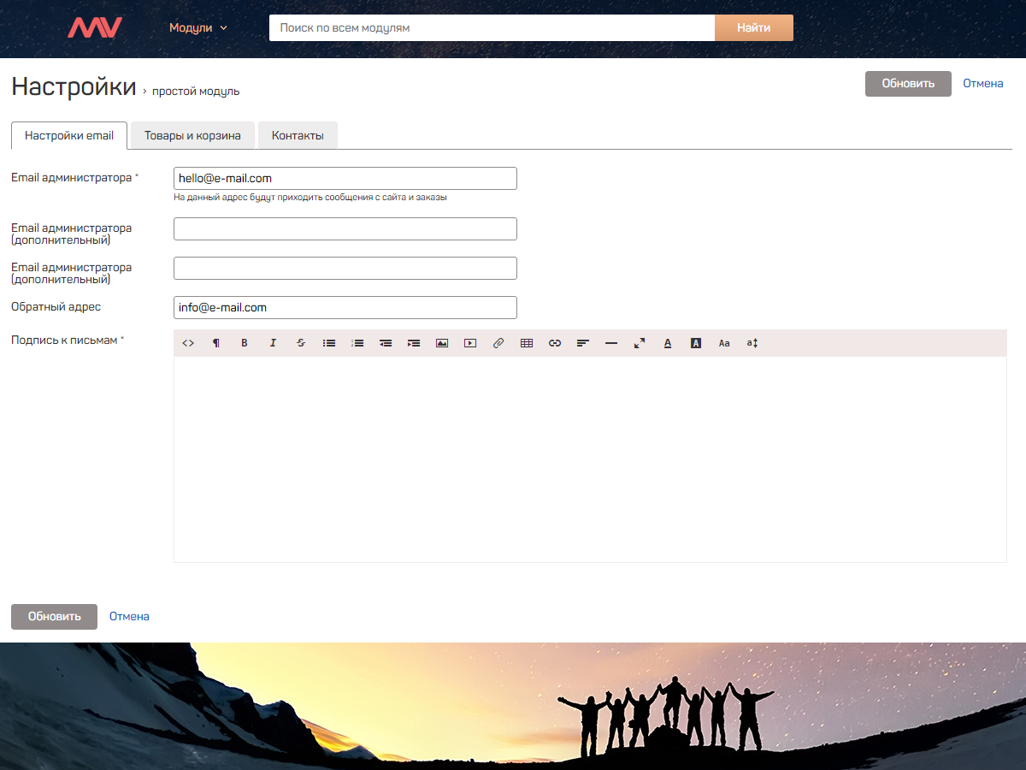Insert a video into the signature

(x=470, y=343)
